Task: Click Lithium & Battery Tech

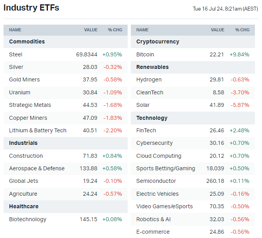Action: (x=38, y=130)
